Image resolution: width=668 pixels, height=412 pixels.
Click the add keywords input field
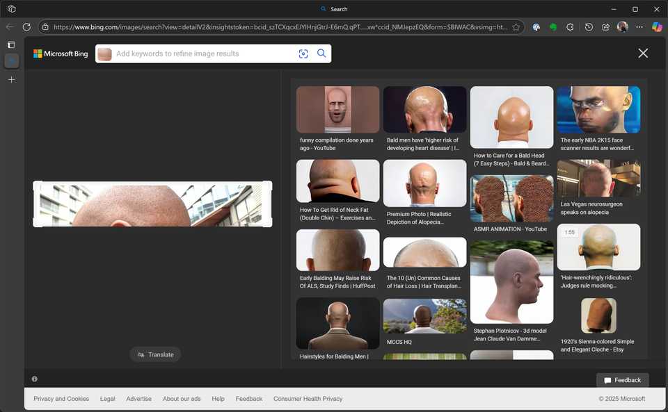202,53
